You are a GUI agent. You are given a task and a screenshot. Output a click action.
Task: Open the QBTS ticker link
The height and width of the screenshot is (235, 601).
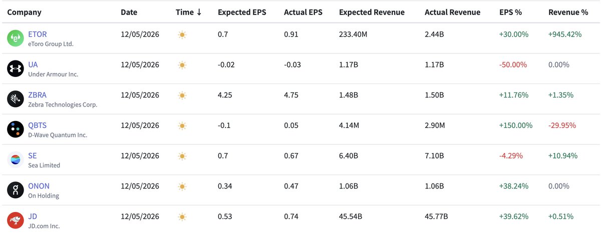point(38,125)
